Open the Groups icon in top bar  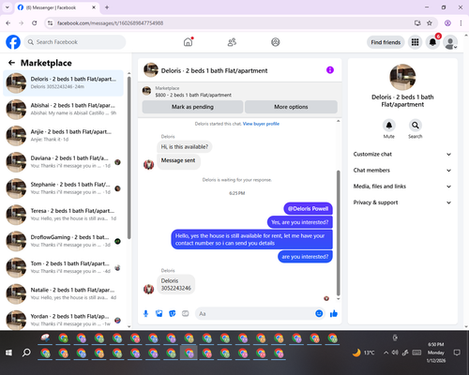tap(276, 42)
